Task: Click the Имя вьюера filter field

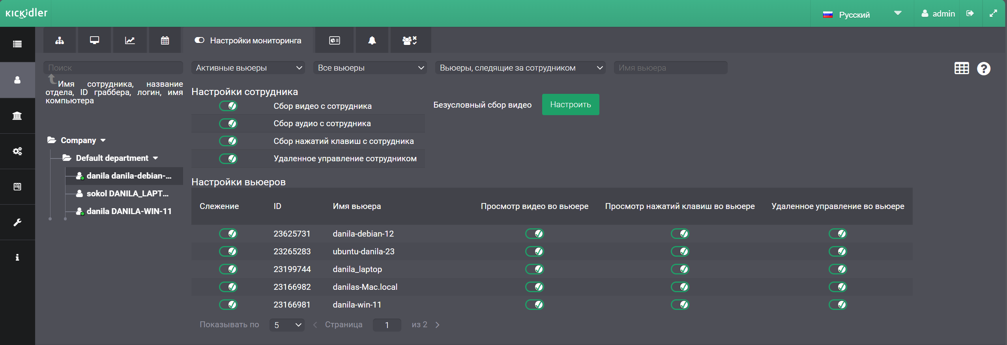Action: pyautogui.click(x=671, y=68)
